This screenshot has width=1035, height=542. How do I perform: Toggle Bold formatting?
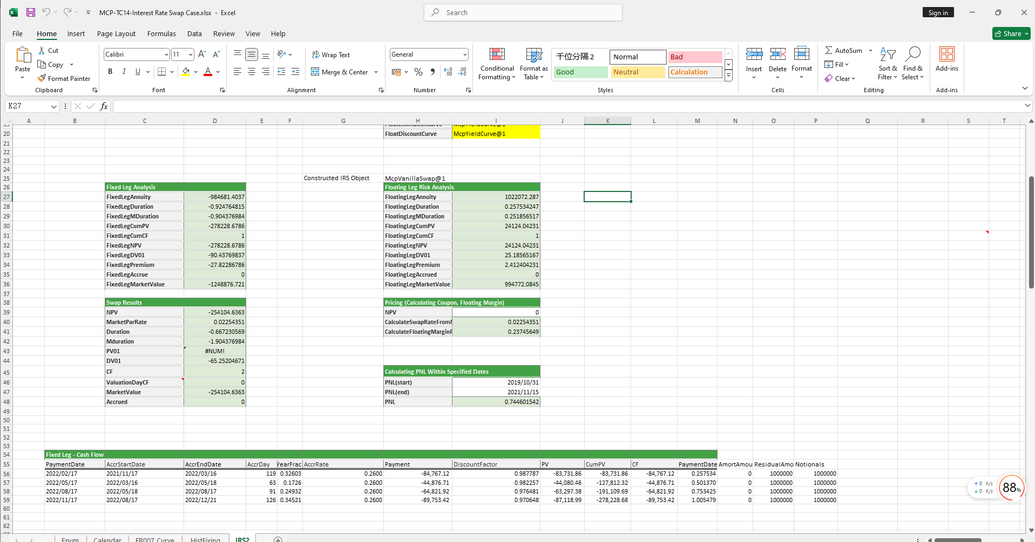110,71
